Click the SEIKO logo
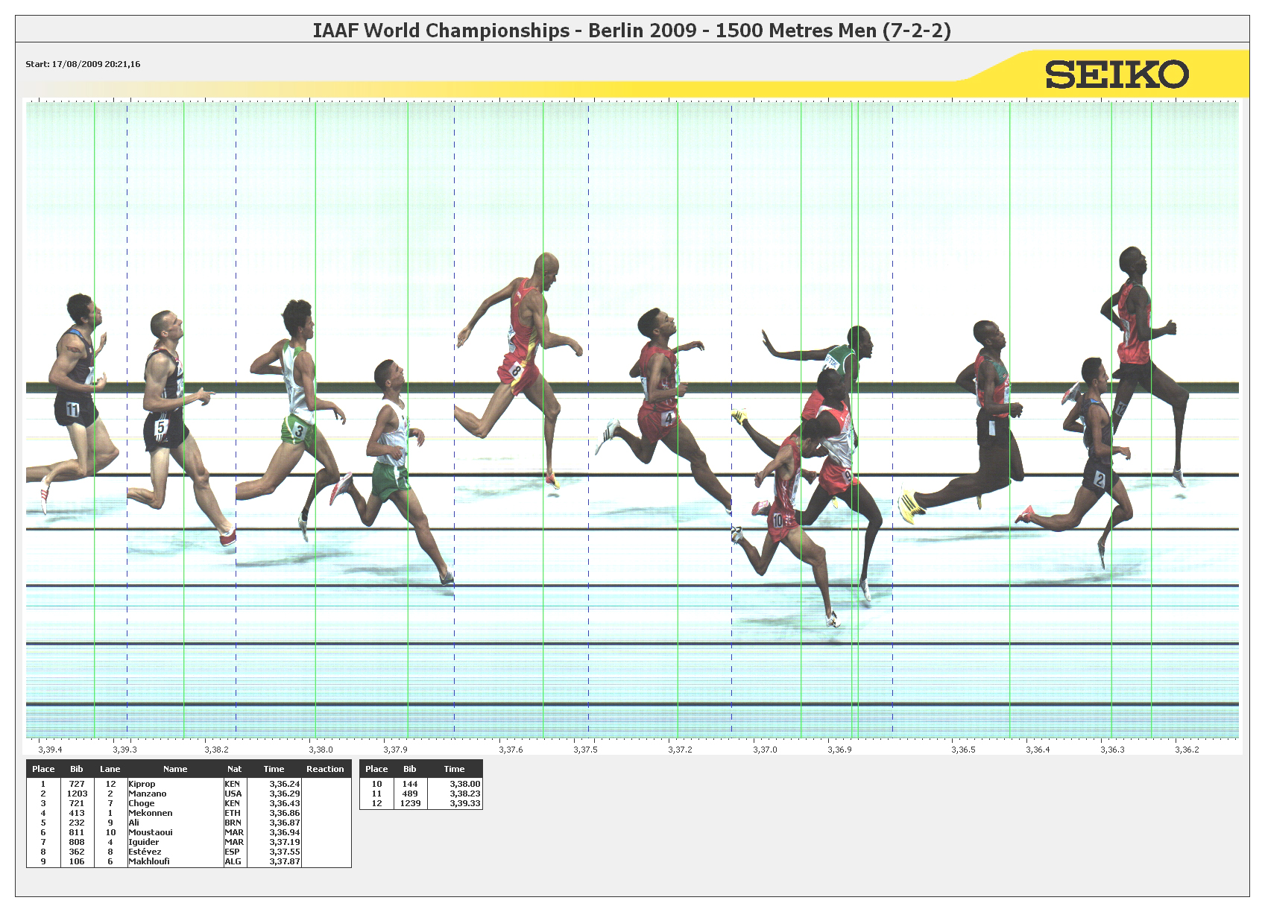 1116,75
